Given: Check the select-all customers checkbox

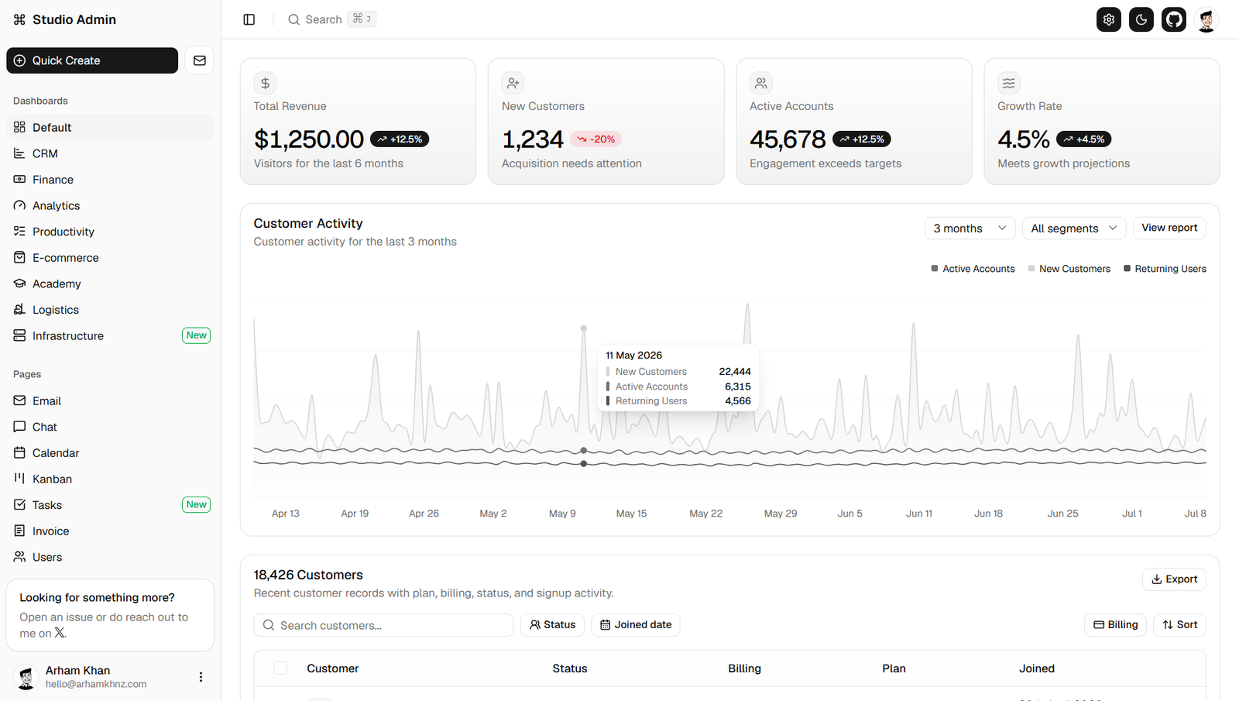Looking at the screenshot, I should point(280,668).
